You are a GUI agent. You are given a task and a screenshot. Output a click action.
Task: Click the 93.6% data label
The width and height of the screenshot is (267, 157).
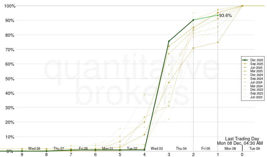coord(226,15)
